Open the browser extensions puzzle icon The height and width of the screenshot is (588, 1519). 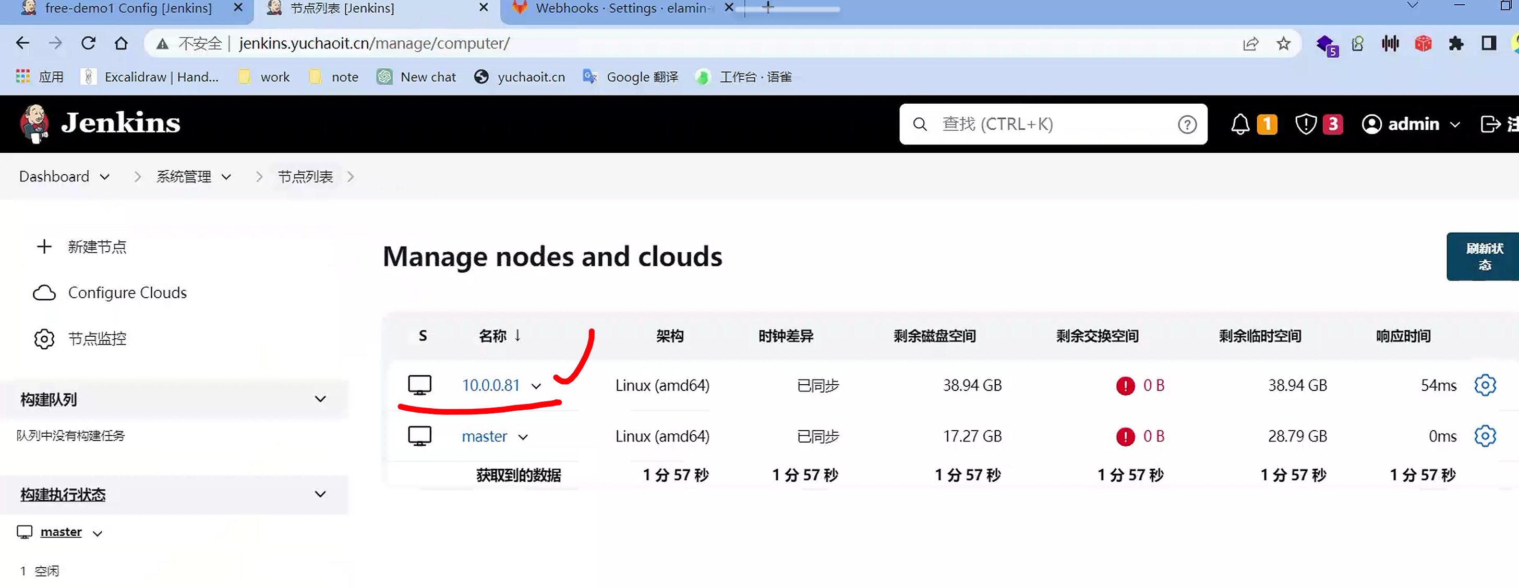point(1456,44)
